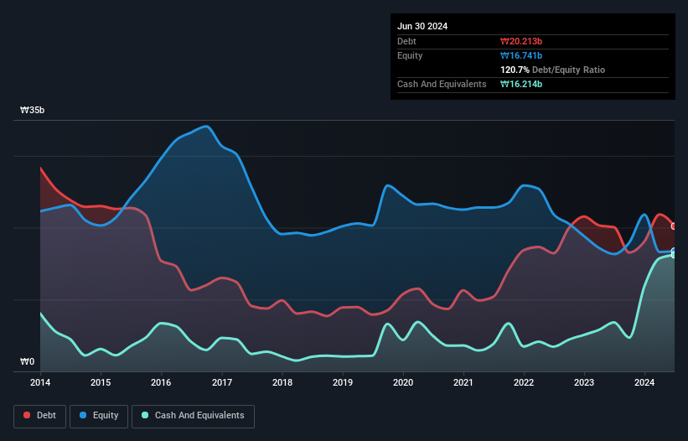Click the Debt row label in tooltip

(x=406, y=41)
